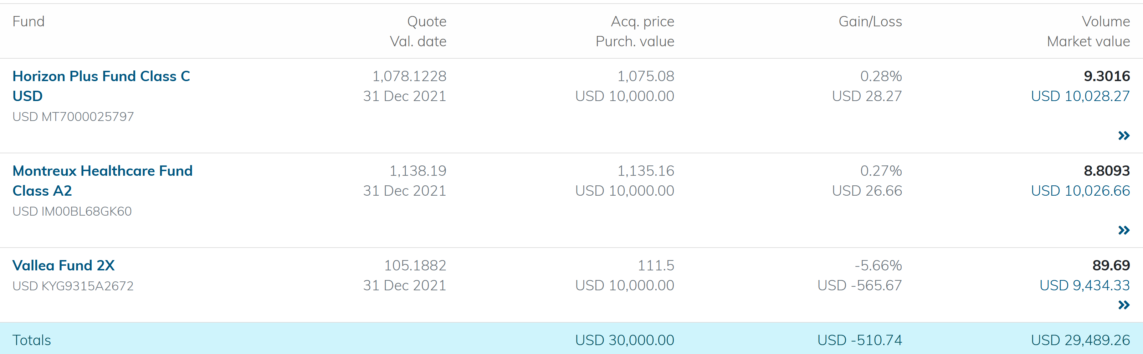Viewport: 1143px width, 354px height.
Task: Click Vallea gain/loss value -5.66%
Action: [x=878, y=265]
